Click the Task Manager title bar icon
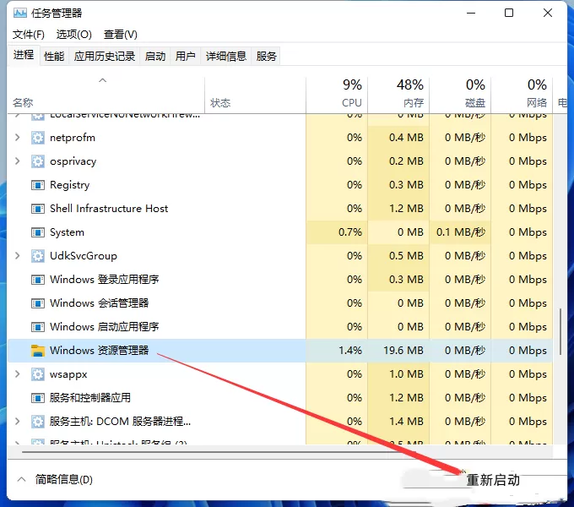The height and width of the screenshot is (507, 574). pyautogui.click(x=19, y=14)
